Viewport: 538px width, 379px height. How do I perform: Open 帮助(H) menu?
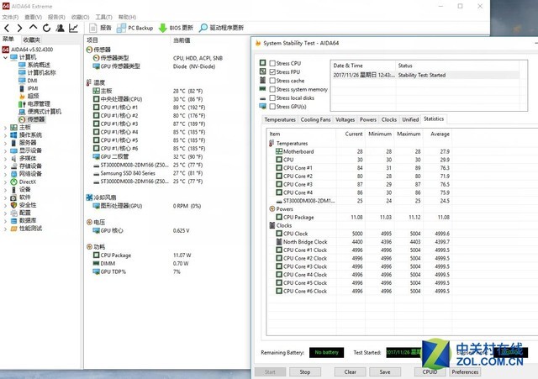(127, 17)
